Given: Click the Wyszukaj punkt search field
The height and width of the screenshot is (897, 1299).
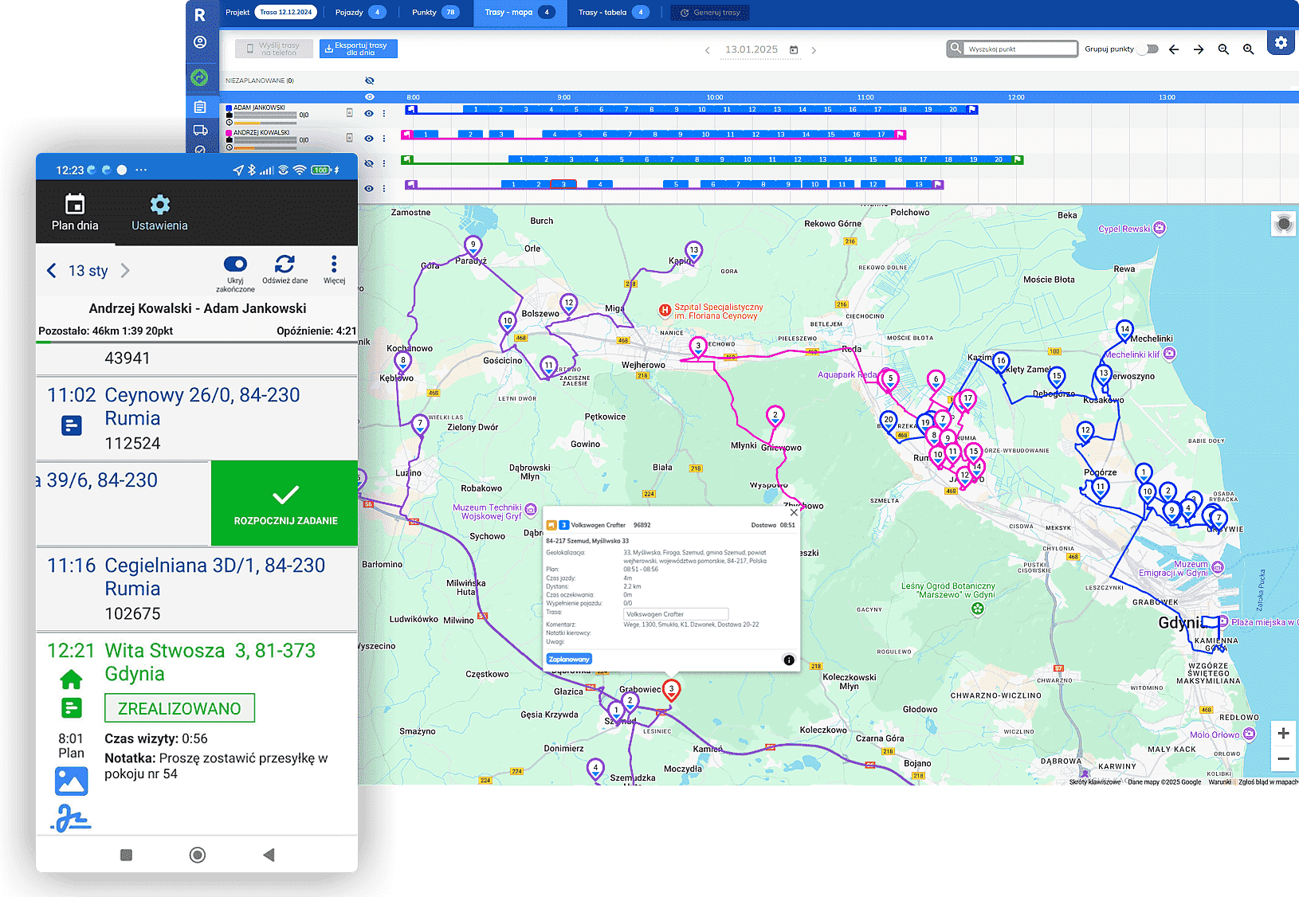Looking at the screenshot, I should click(x=1020, y=49).
